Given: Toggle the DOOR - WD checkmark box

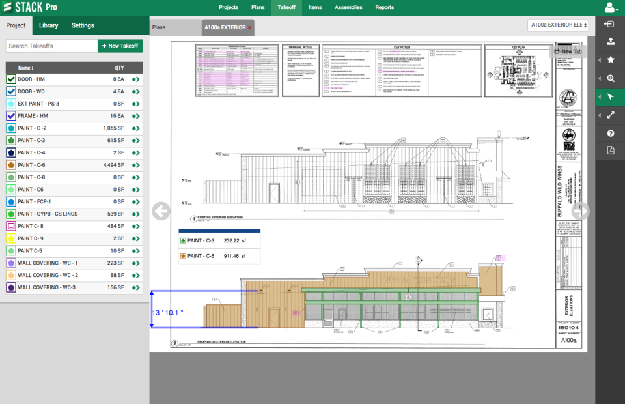Looking at the screenshot, I should click(11, 91).
